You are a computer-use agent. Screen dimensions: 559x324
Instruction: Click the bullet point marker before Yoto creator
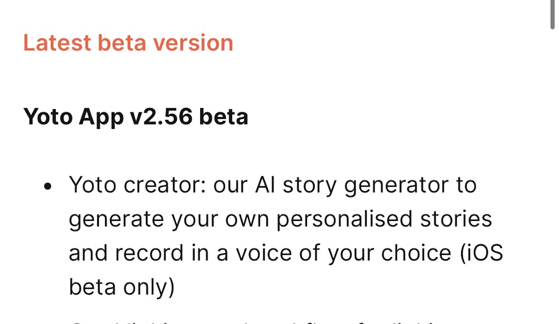48,186
